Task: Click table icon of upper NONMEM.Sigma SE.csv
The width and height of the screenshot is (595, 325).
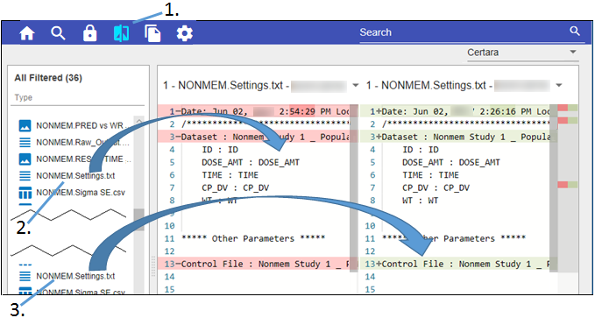Action: tap(25, 193)
